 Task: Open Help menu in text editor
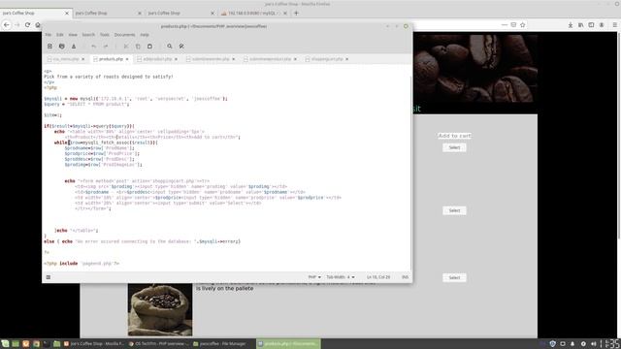tap(145, 35)
